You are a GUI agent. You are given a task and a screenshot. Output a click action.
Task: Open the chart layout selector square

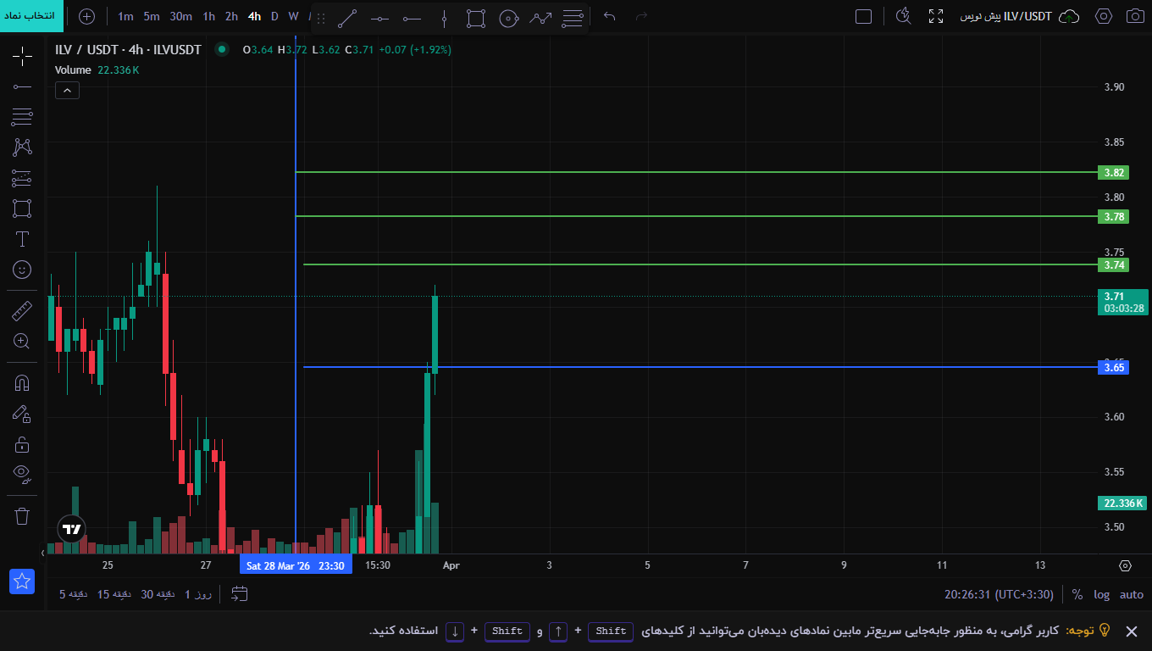[x=863, y=16]
